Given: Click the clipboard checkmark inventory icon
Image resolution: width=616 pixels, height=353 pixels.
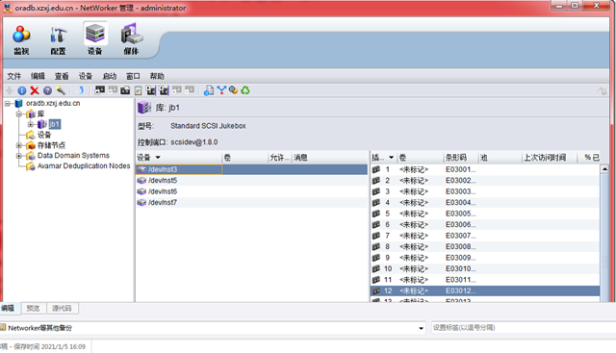Looking at the screenshot, I should pyautogui.click(x=138, y=90).
